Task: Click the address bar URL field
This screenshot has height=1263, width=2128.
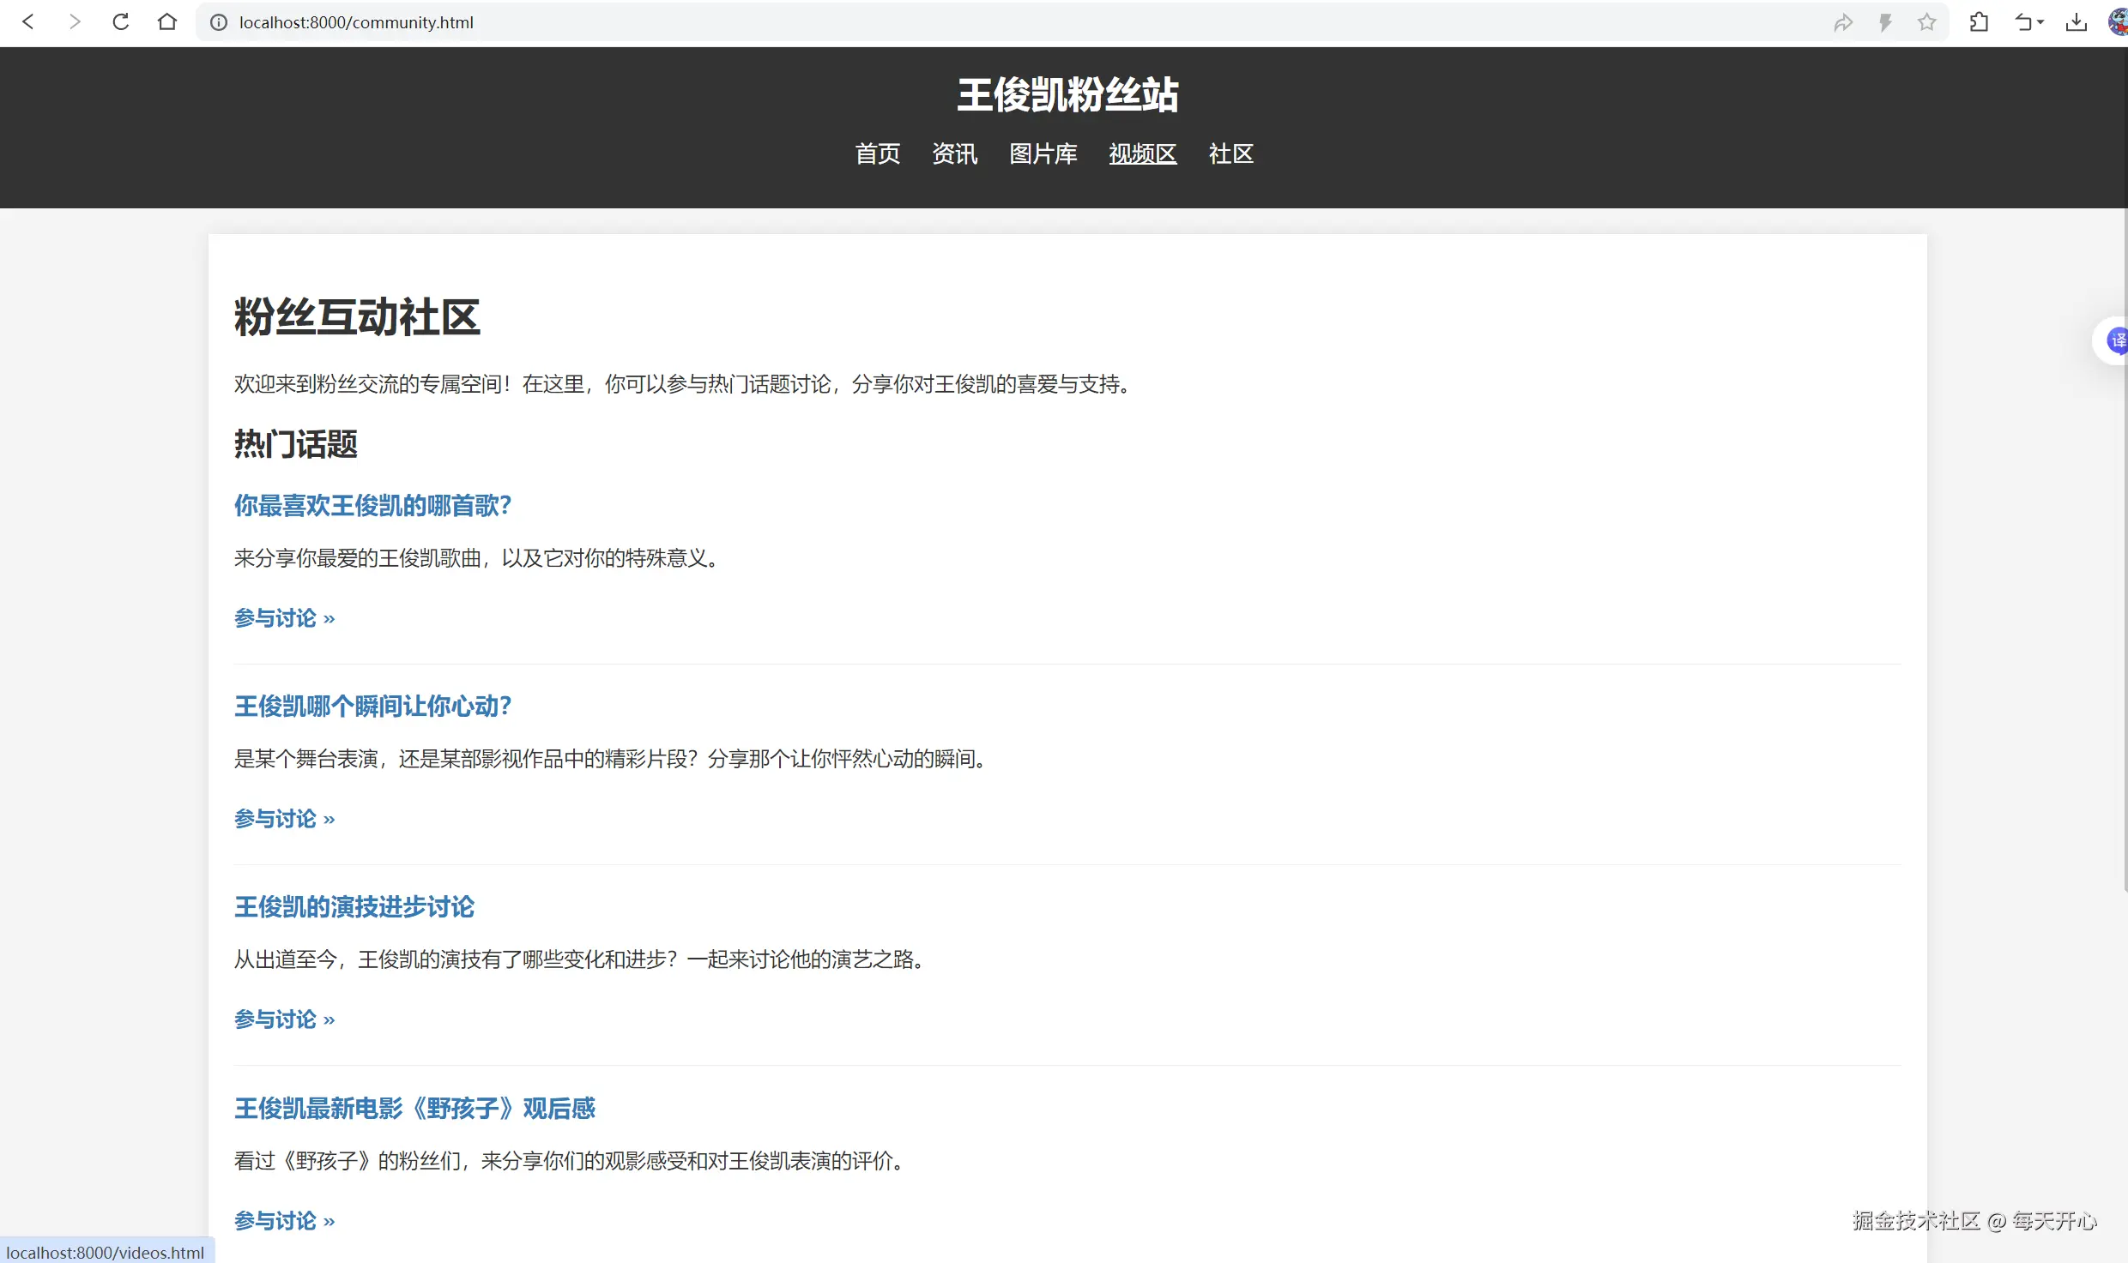Action: [356, 22]
